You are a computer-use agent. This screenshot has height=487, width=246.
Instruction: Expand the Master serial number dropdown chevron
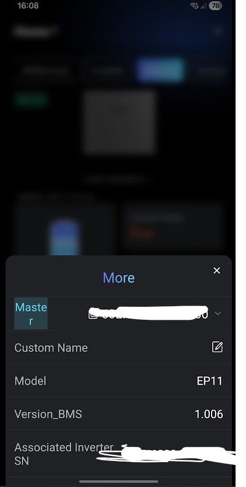218,314
